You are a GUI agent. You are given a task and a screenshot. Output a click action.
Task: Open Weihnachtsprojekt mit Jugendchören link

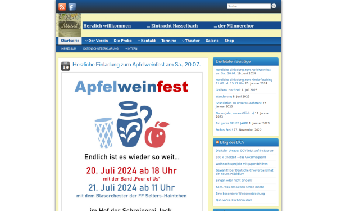coord(242,164)
